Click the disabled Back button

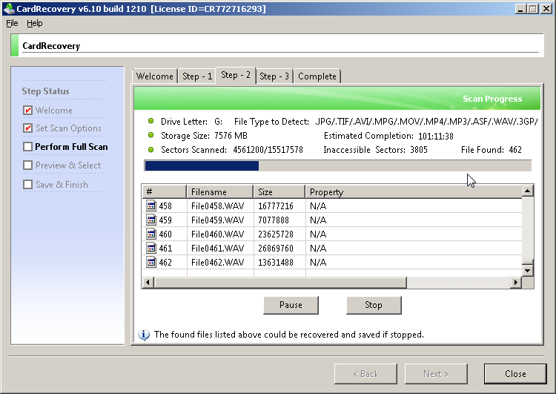pos(365,374)
